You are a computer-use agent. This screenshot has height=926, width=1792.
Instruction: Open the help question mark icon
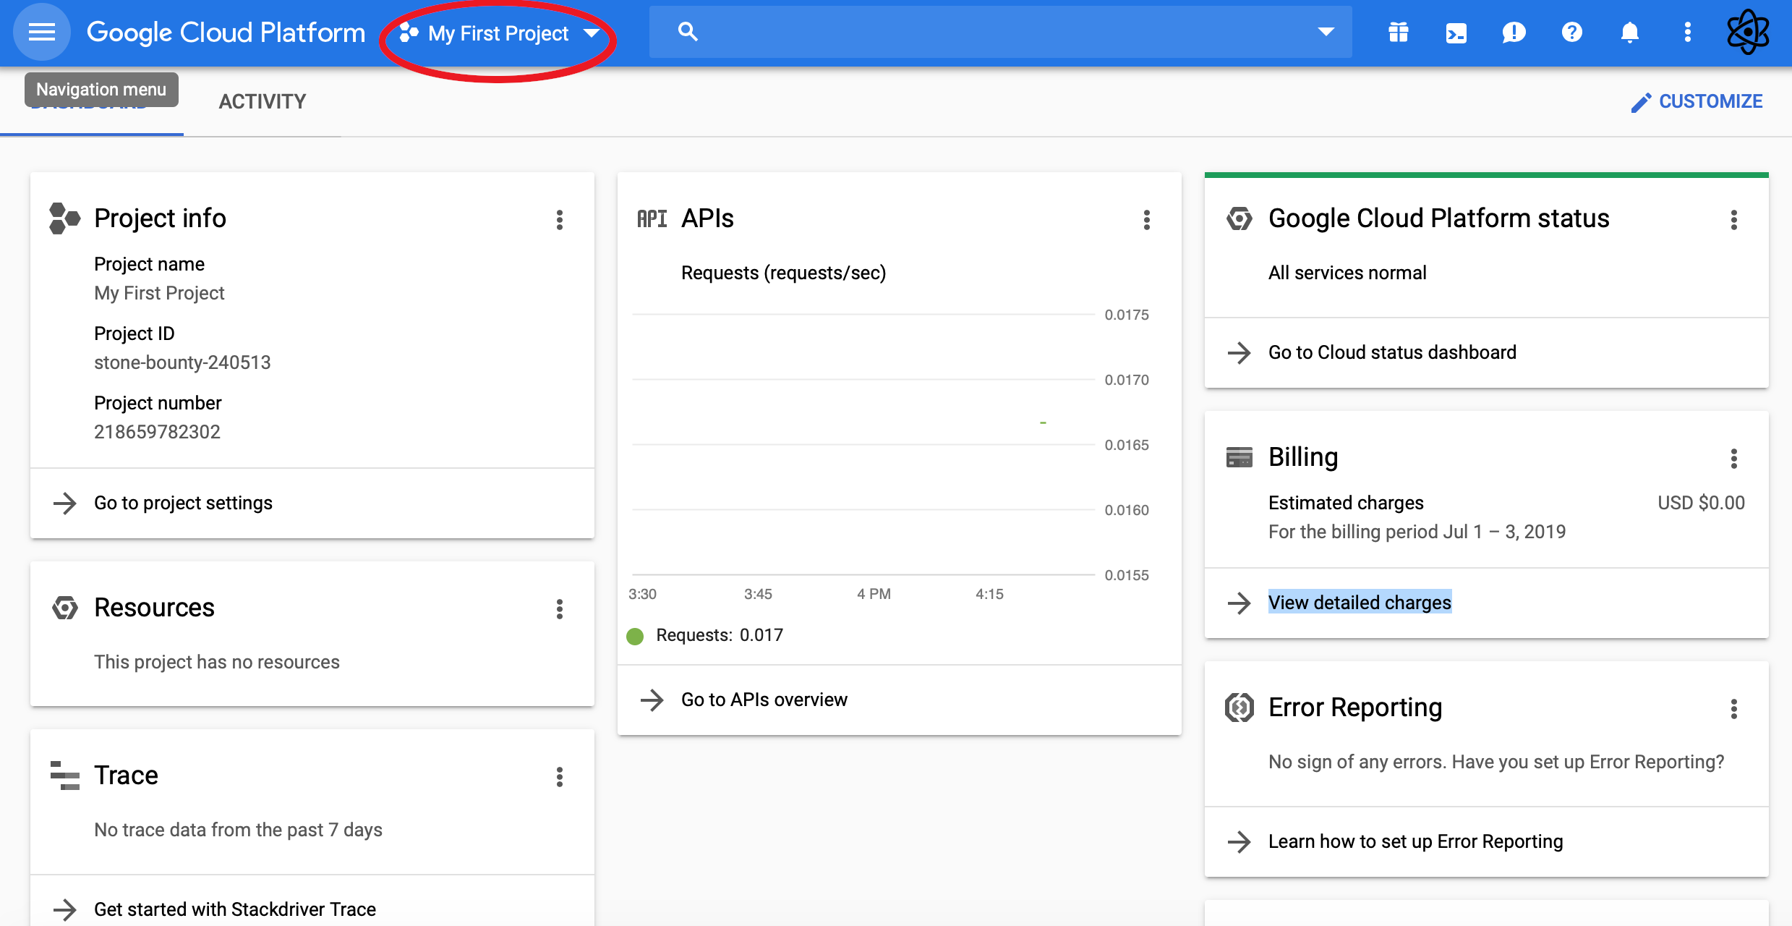point(1571,33)
